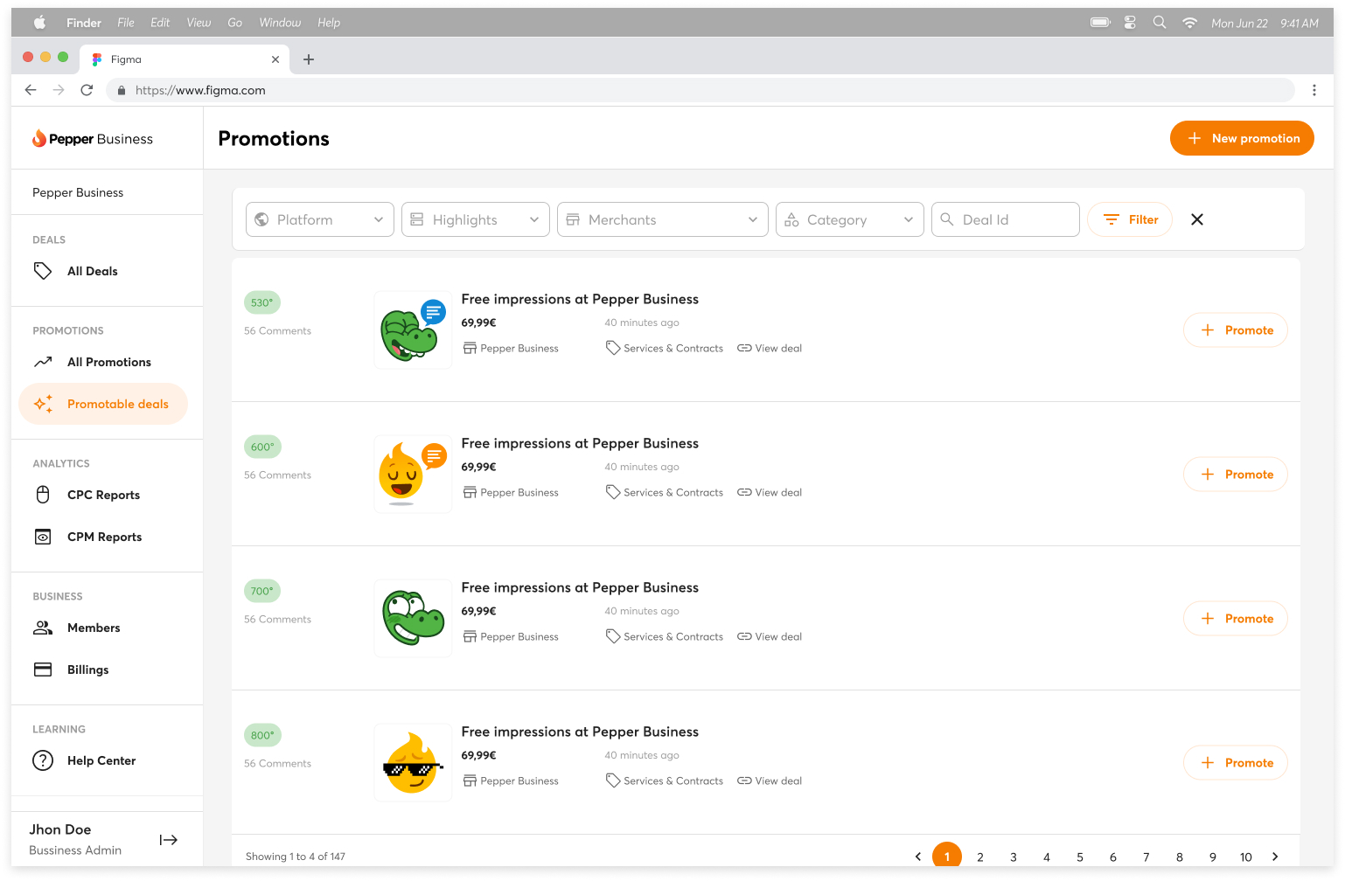Open View deal link for the 800° deal
The width and height of the screenshot is (1345, 881).
pyautogui.click(x=770, y=780)
